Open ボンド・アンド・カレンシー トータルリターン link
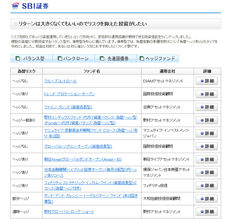228x223 pixels. coord(91,199)
